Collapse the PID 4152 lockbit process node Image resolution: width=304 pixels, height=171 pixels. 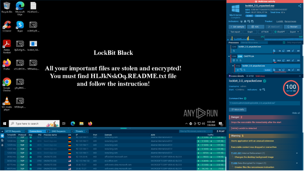click(x=233, y=66)
